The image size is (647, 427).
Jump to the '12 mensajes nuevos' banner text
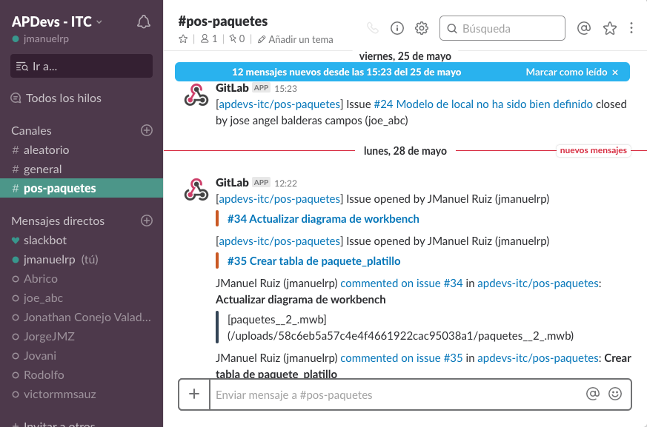click(346, 72)
